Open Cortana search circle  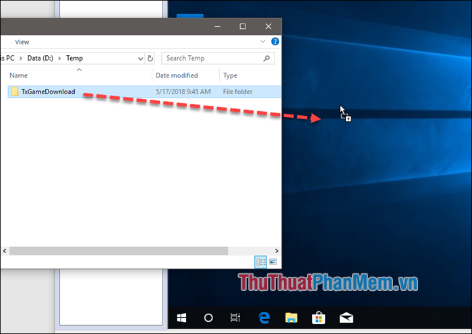208,318
